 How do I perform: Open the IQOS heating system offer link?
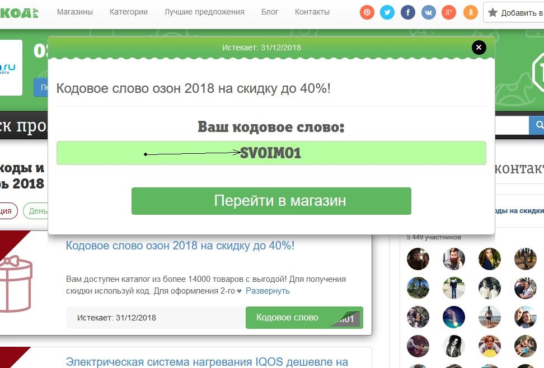coord(207,362)
